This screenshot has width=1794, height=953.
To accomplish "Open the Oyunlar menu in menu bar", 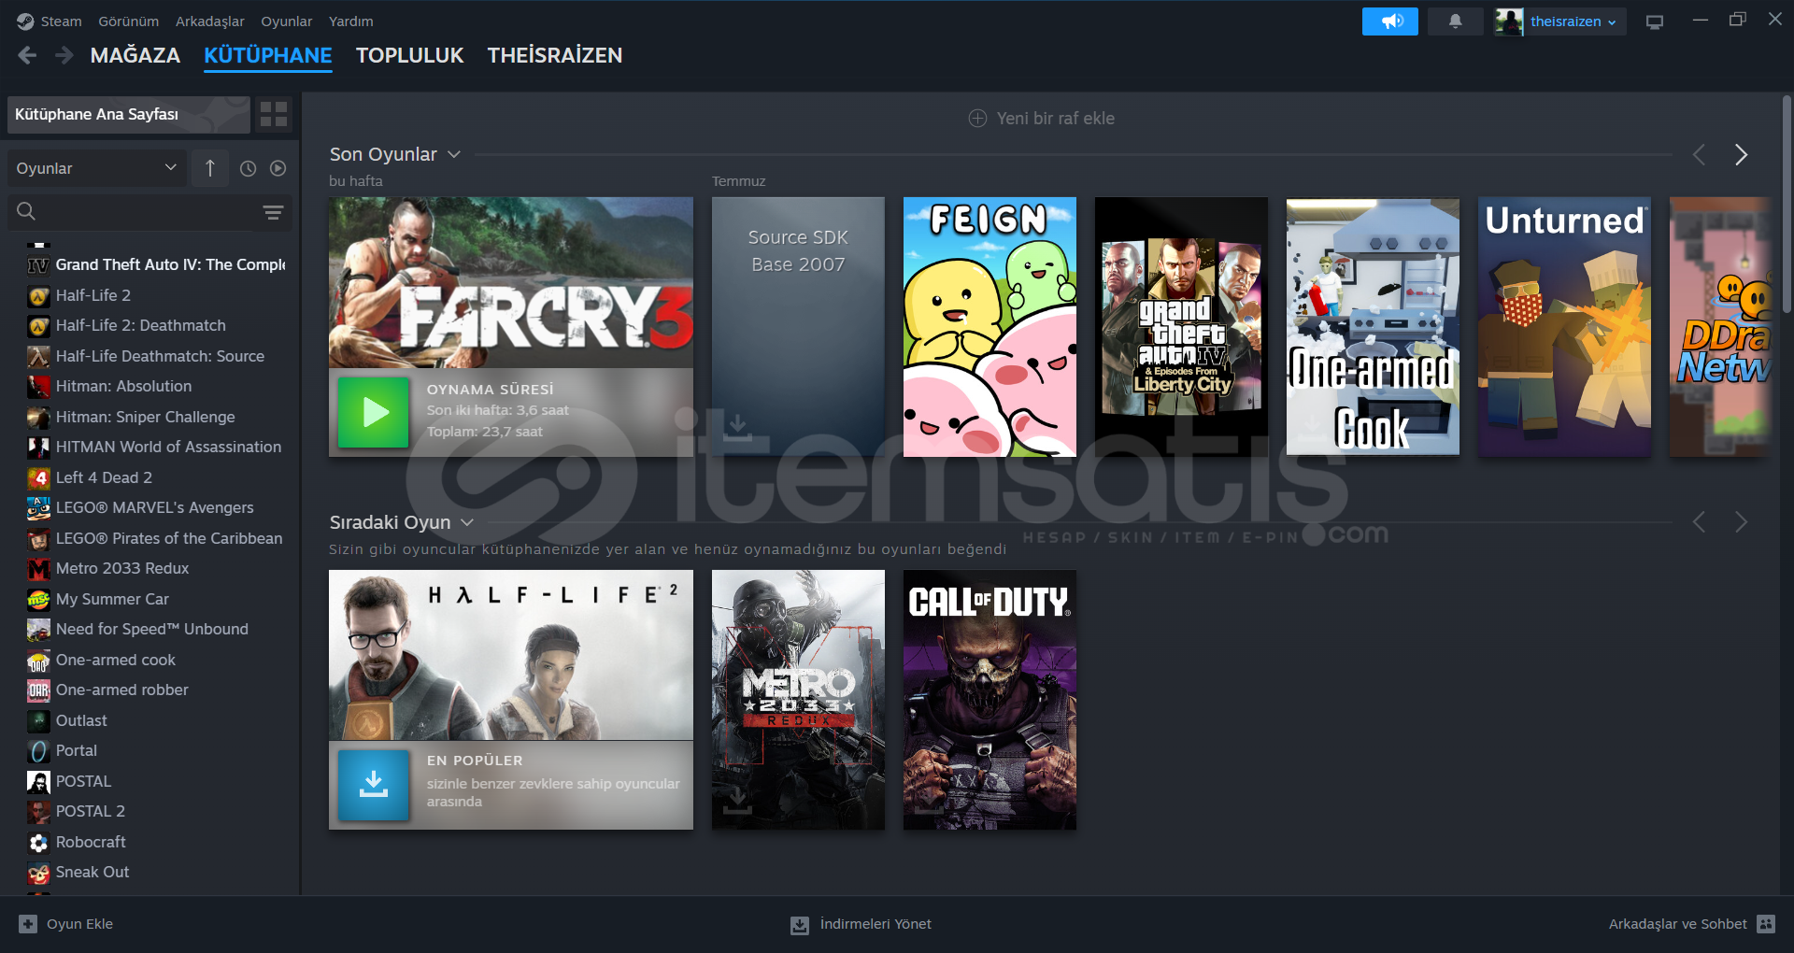I will click(x=287, y=21).
